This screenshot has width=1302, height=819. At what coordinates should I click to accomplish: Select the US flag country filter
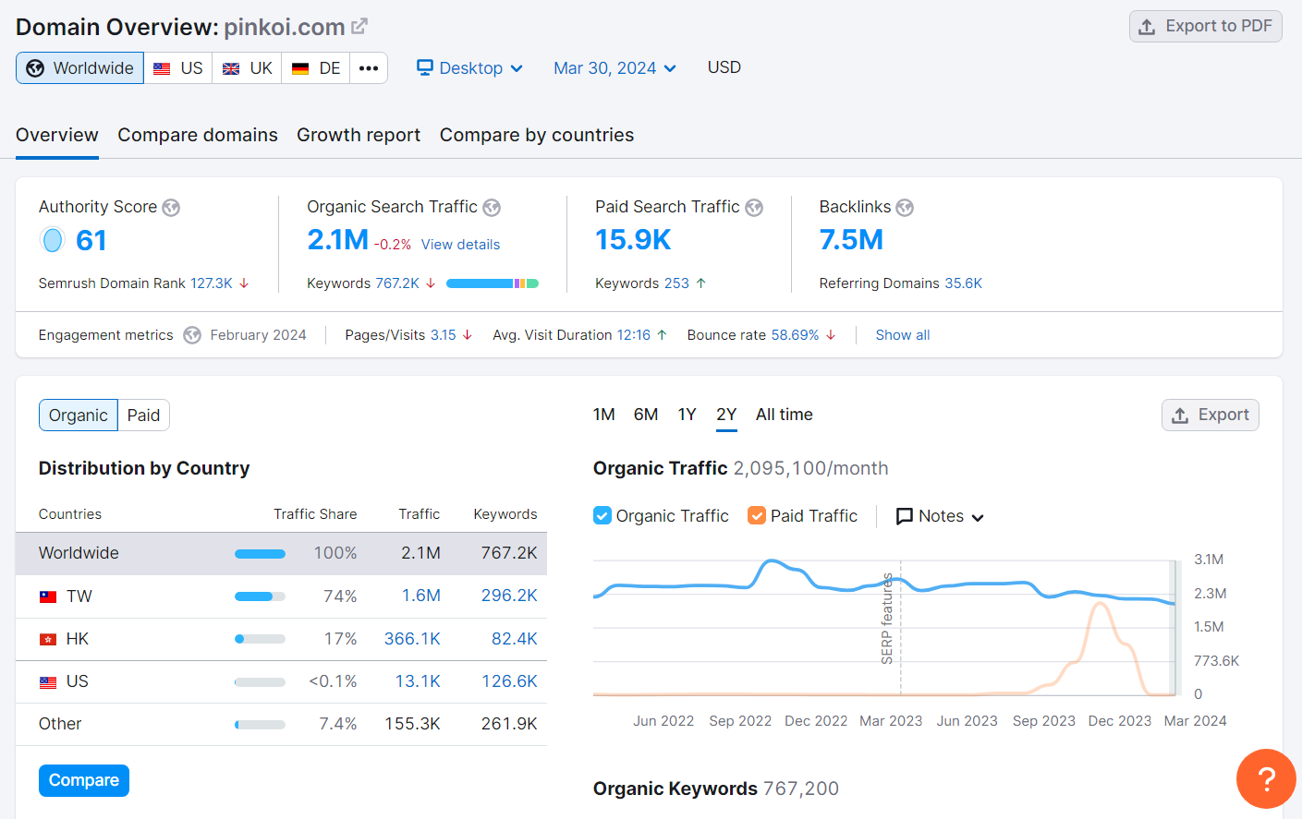[x=177, y=67]
